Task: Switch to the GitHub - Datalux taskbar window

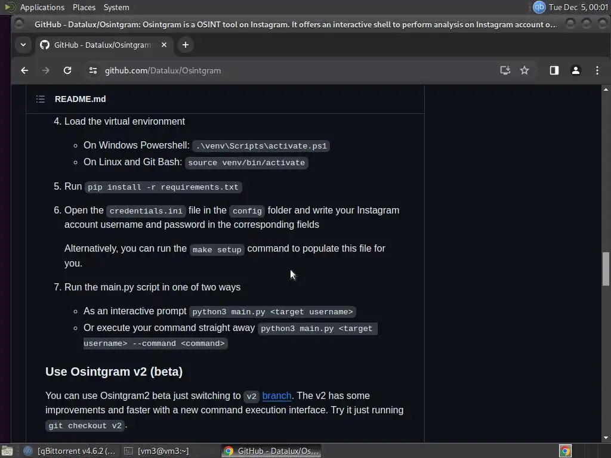Action: click(x=271, y=451)
